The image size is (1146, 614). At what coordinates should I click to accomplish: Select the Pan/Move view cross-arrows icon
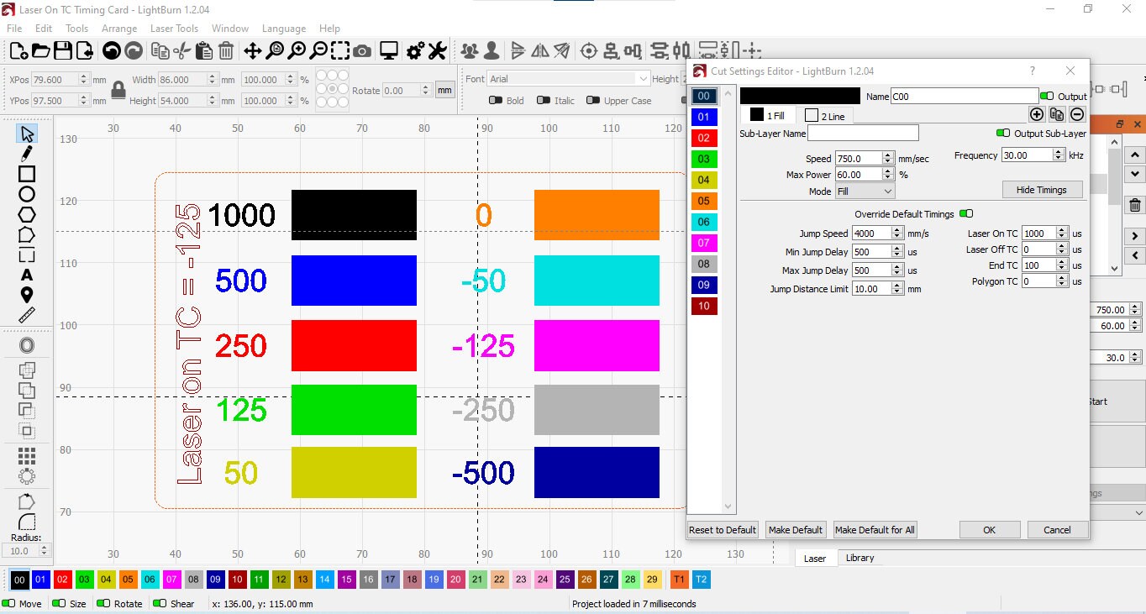click(x=252, y=51)
